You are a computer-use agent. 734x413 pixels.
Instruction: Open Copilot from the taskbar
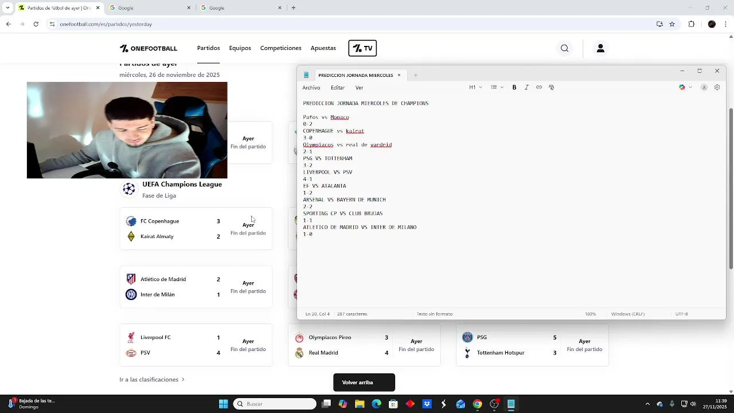click(x=343, y=404)
